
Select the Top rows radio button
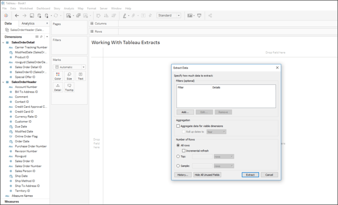pos(178,156)
